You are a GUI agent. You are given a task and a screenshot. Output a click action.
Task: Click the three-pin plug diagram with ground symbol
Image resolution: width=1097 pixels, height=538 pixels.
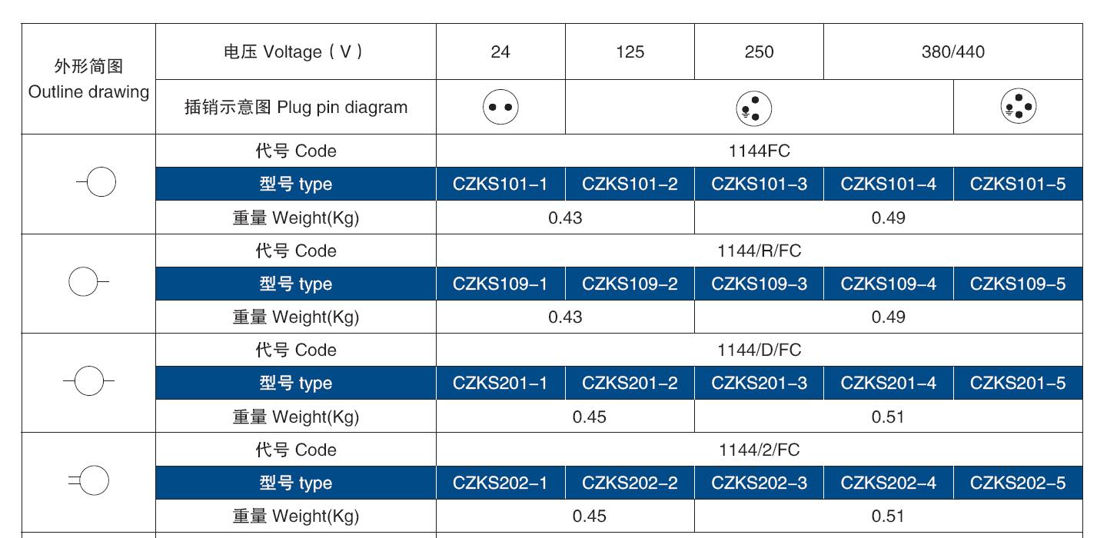pos(754,108)
